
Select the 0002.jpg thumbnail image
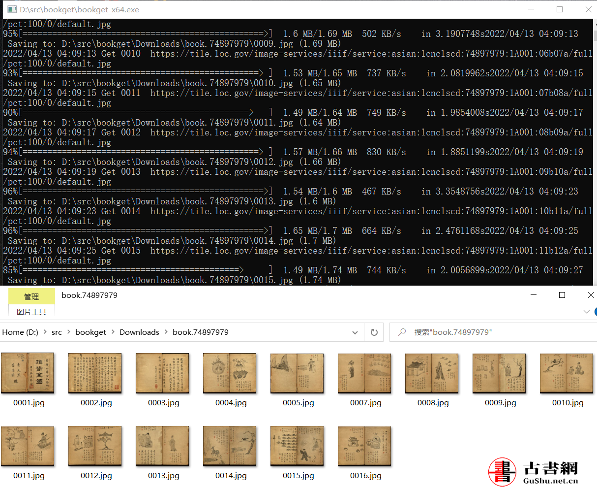95,373
